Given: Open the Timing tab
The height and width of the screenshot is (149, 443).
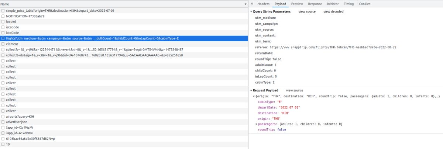Looking at the screenshot, I should [x=348, y=4].
